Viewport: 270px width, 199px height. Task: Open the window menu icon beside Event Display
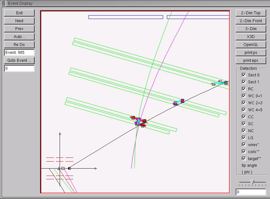(x=3, y=3)
